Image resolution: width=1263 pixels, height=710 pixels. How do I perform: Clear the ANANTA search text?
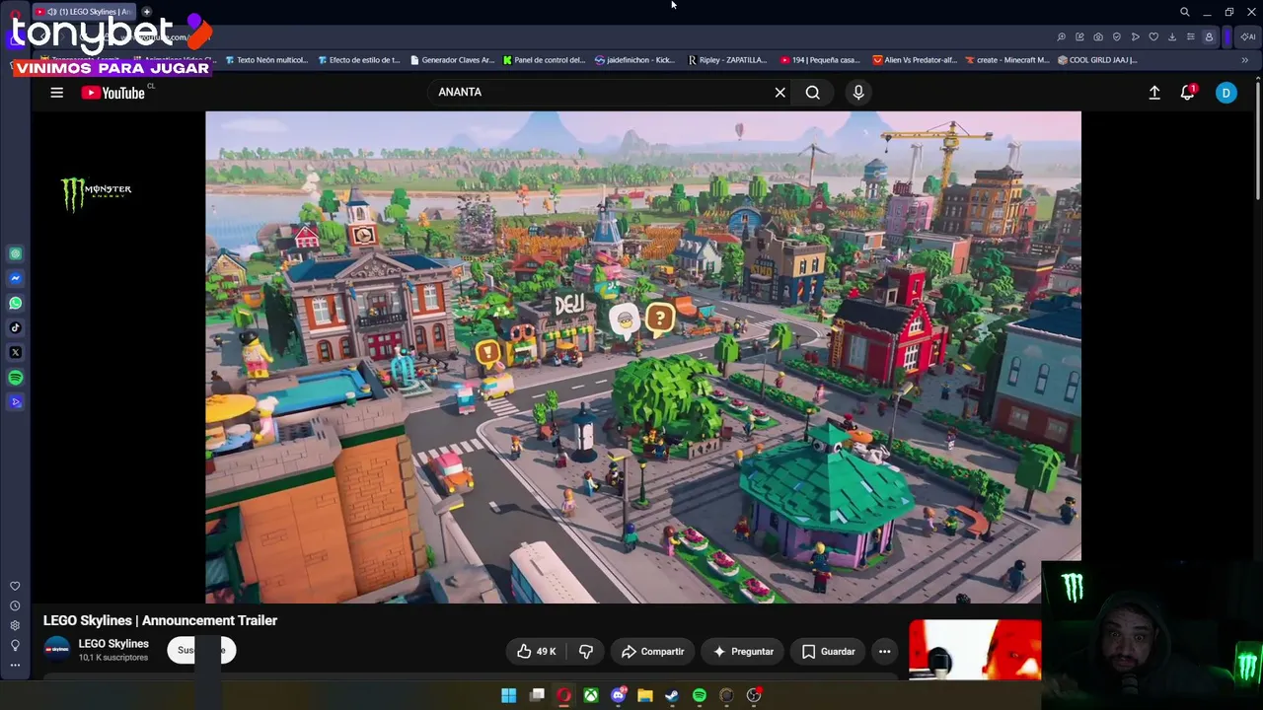pos(780,93)
